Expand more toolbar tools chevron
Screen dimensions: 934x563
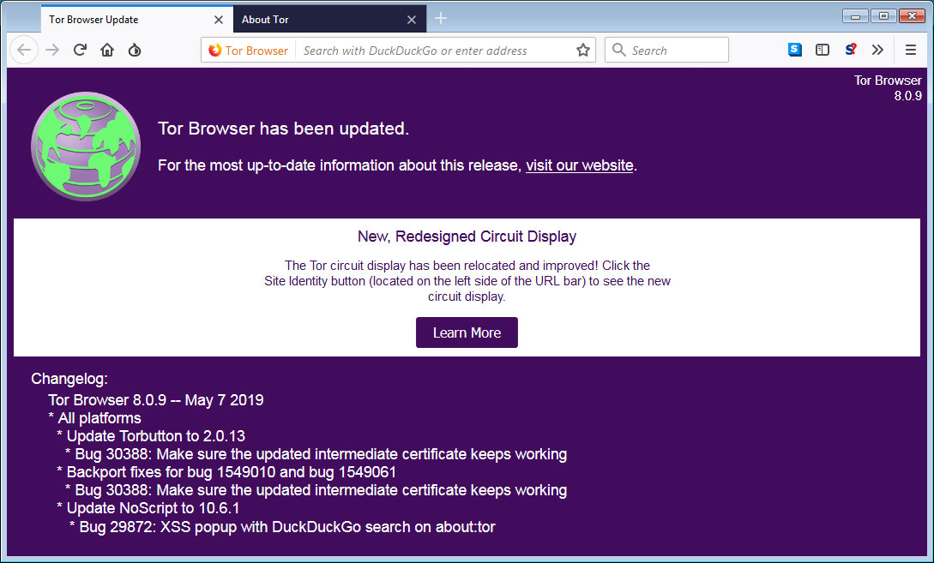(x=877, y=50)
